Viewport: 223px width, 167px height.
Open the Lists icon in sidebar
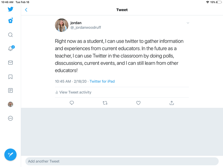click(x=11, y=90)
